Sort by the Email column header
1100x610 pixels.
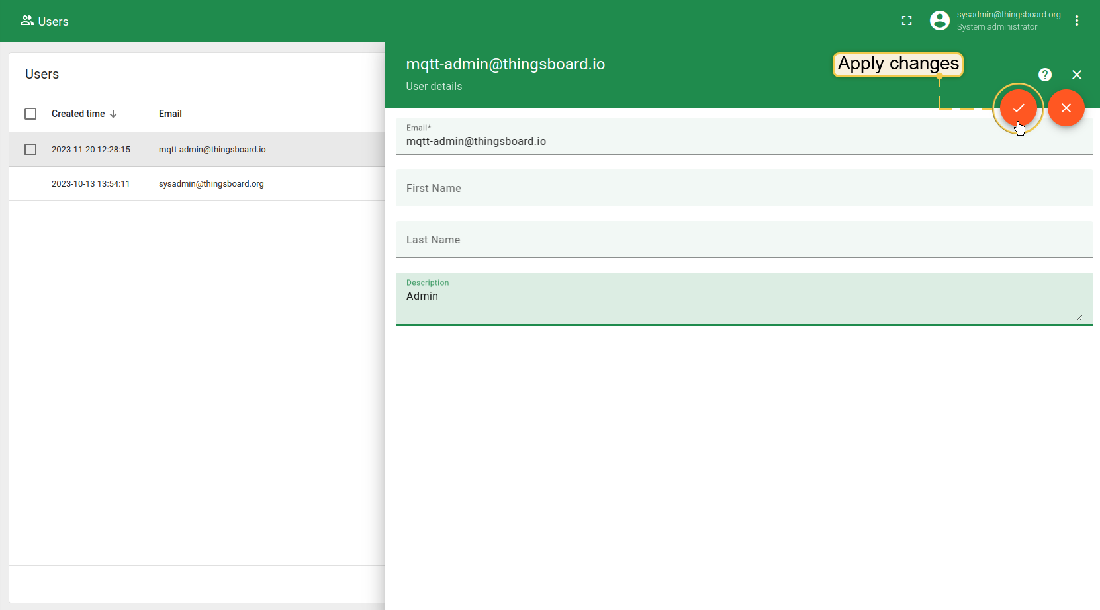(170, 114)
